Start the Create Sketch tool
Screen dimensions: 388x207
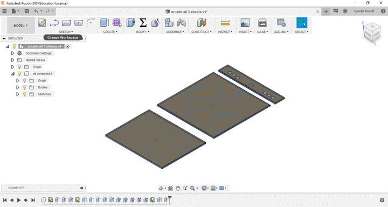[42, 23]
